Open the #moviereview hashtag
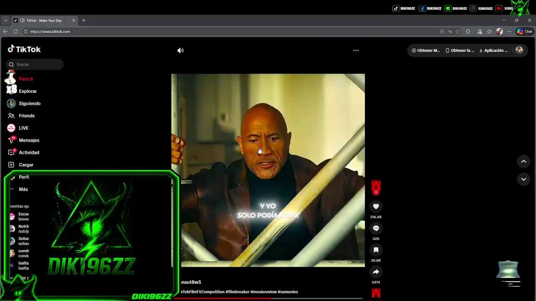The image size is (536, 301). 263,292
